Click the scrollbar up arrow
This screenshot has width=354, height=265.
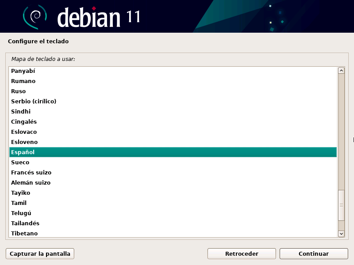pyautogui.click(x=341, y=71)
